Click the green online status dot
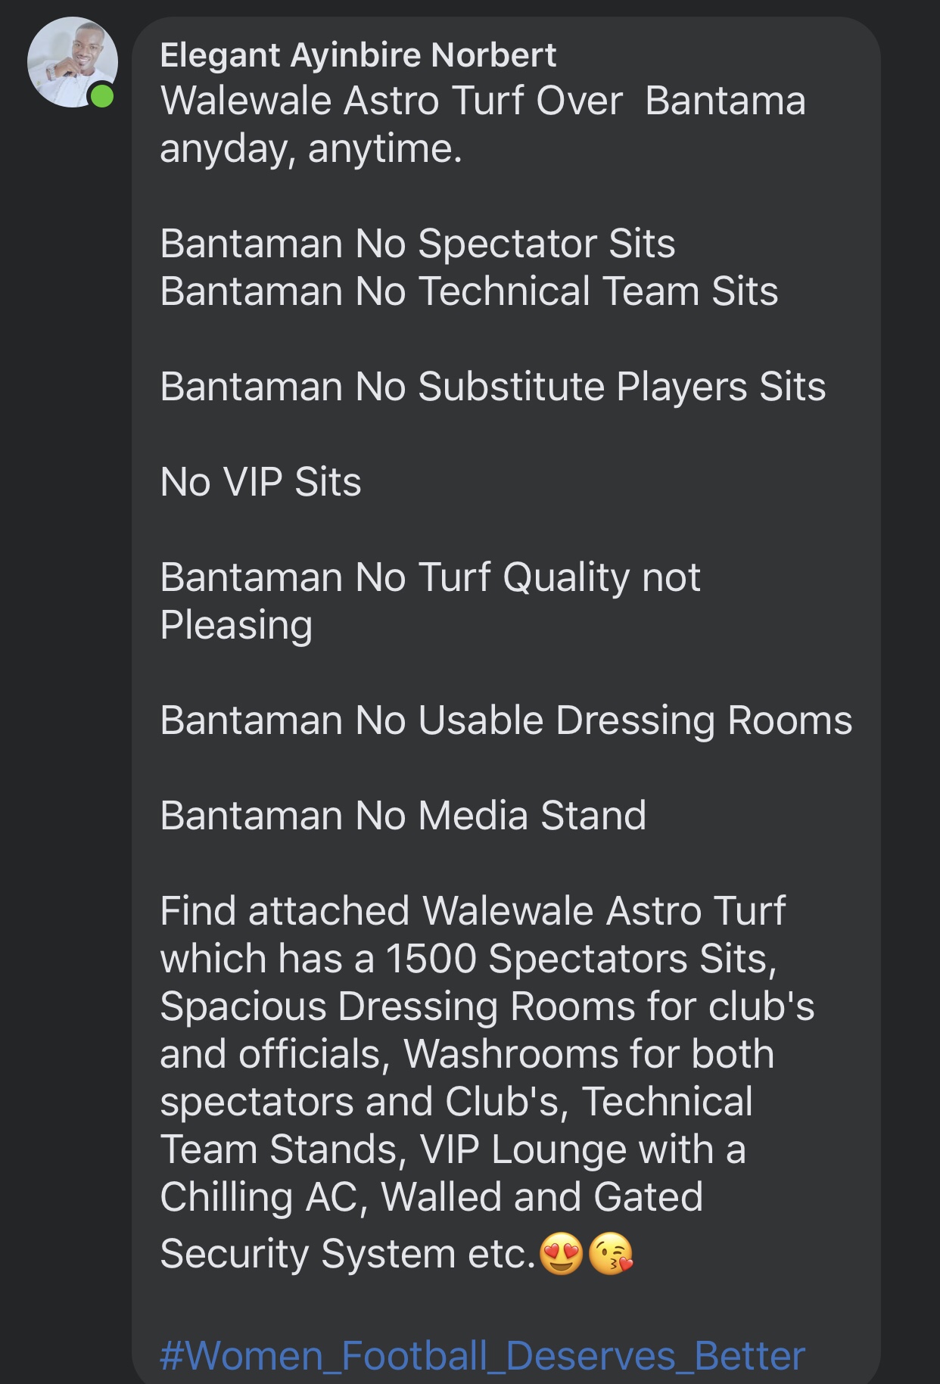 coord(101,97)
